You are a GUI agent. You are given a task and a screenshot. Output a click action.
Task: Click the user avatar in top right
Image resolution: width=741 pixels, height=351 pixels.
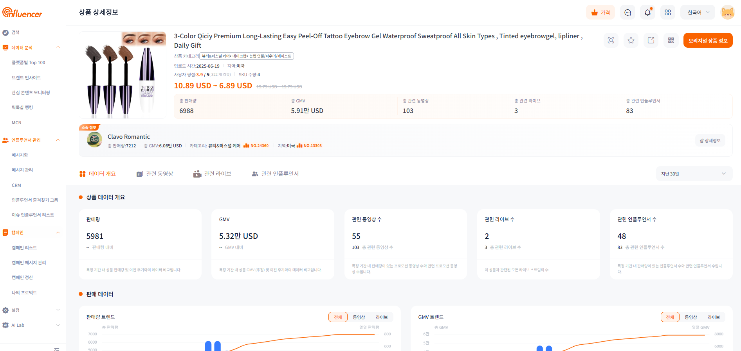727,13
